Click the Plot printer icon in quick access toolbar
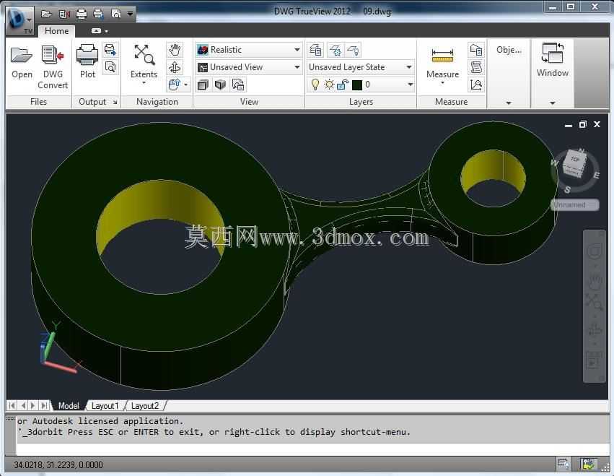Image resolution: width=614 pixels, height=476 pixels. 81,14
